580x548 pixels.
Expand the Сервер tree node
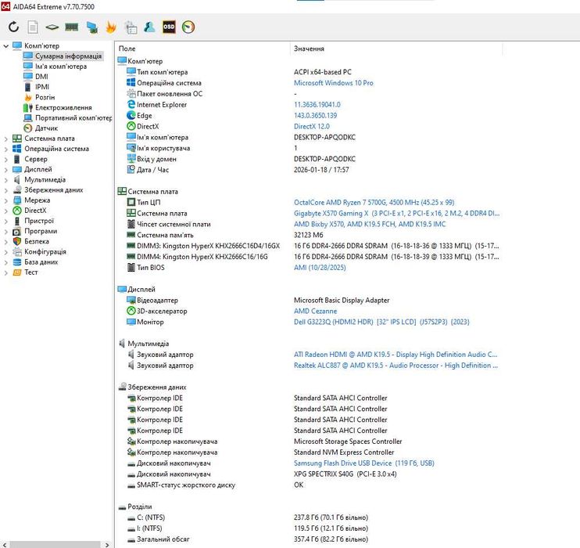pyautogui.click(x=6, y=160)
